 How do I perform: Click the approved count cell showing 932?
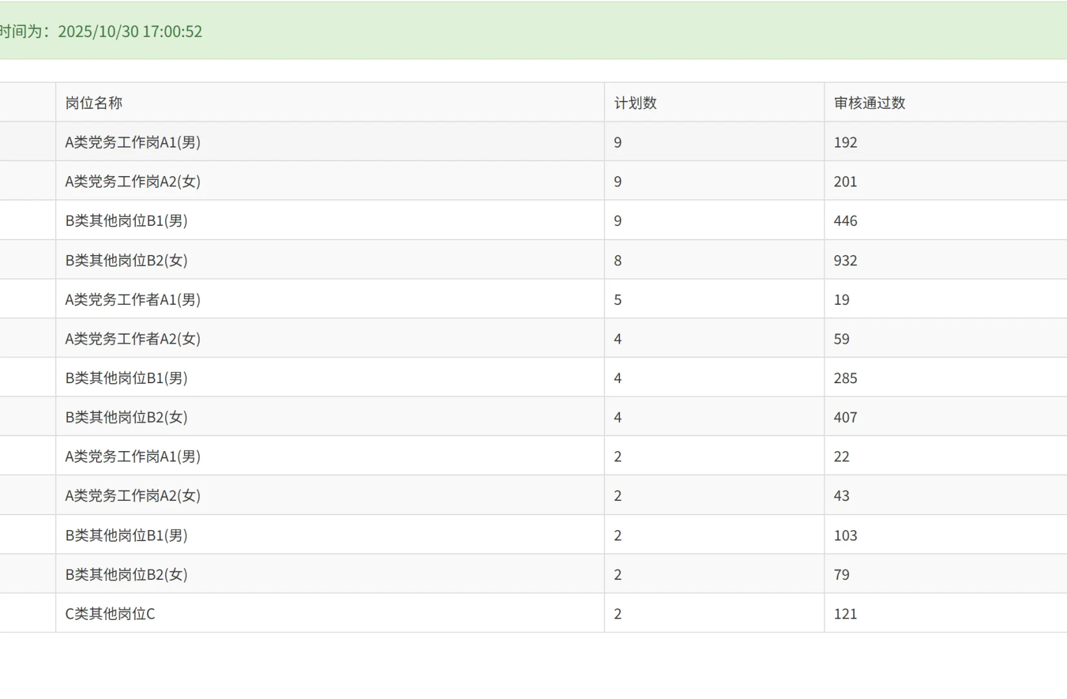tap(945, 260)
